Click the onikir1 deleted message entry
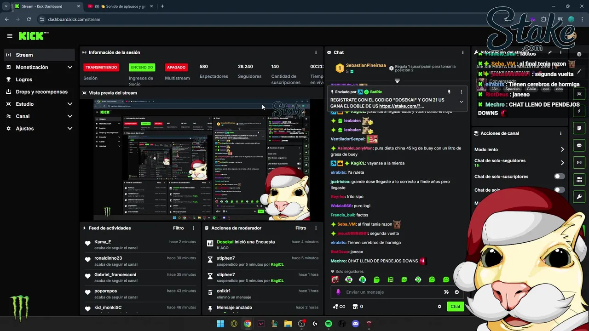 click(x=262, y=294)
